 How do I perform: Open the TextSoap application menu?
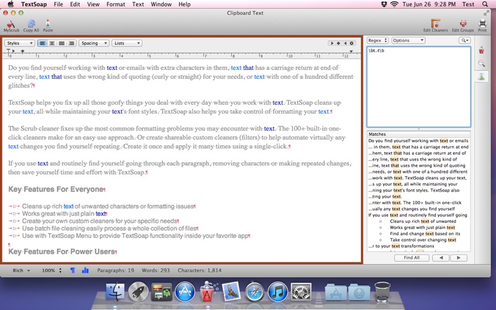tap(34, 4)
